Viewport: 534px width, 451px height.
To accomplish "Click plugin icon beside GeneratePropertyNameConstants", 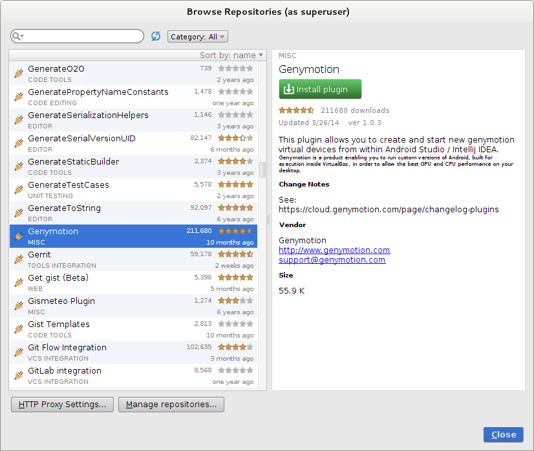I will click(19, 97).
